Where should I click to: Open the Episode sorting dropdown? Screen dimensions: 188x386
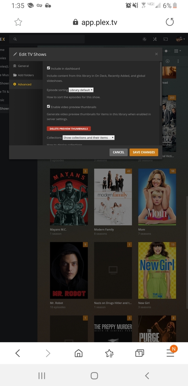pos(81,90)
